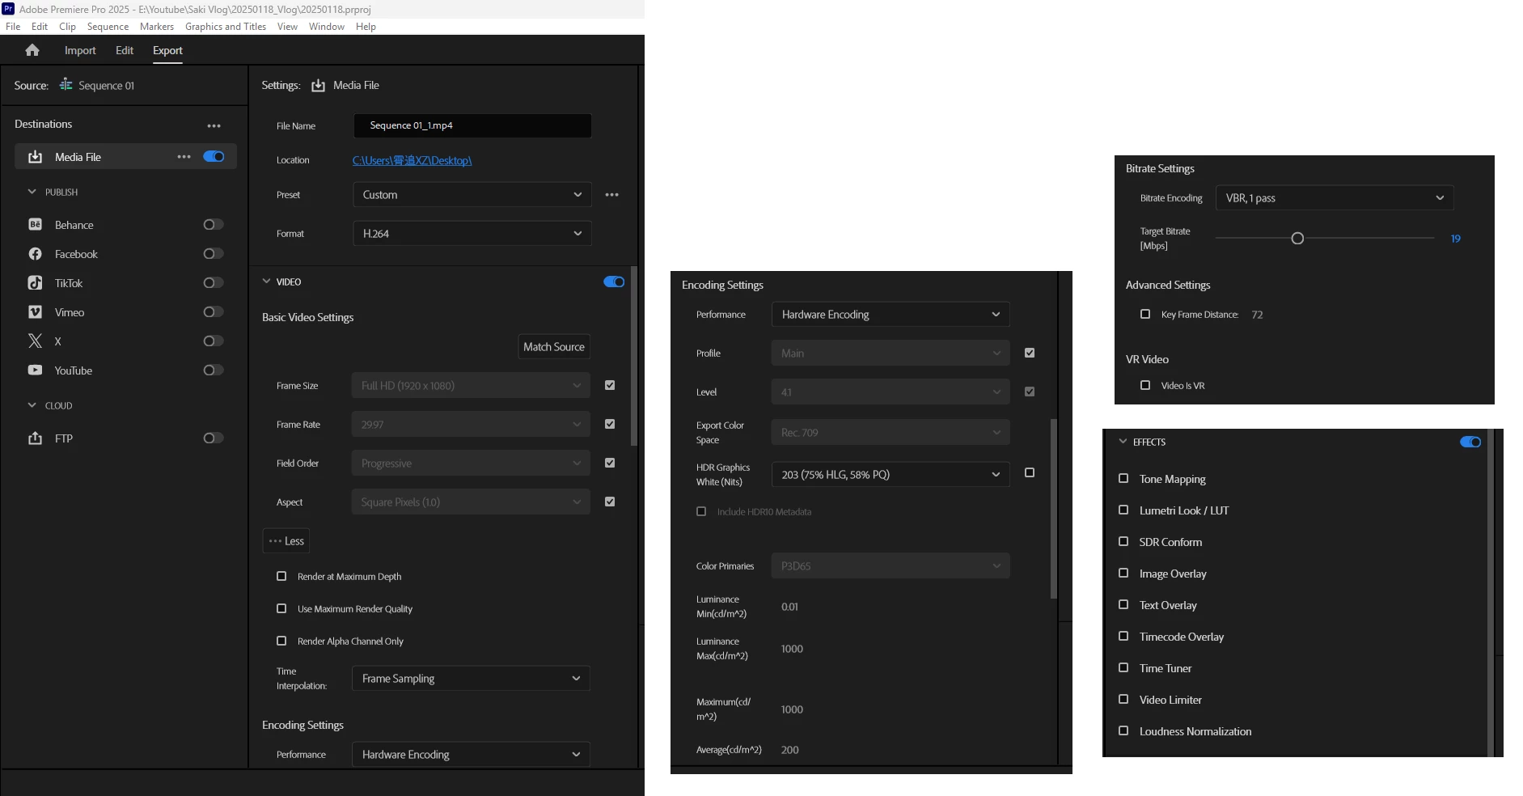Image resolution: width=1523 pixels, height=796 pixels.
Task: Open Destinations more options menu
Action: (x=214, y=125)
